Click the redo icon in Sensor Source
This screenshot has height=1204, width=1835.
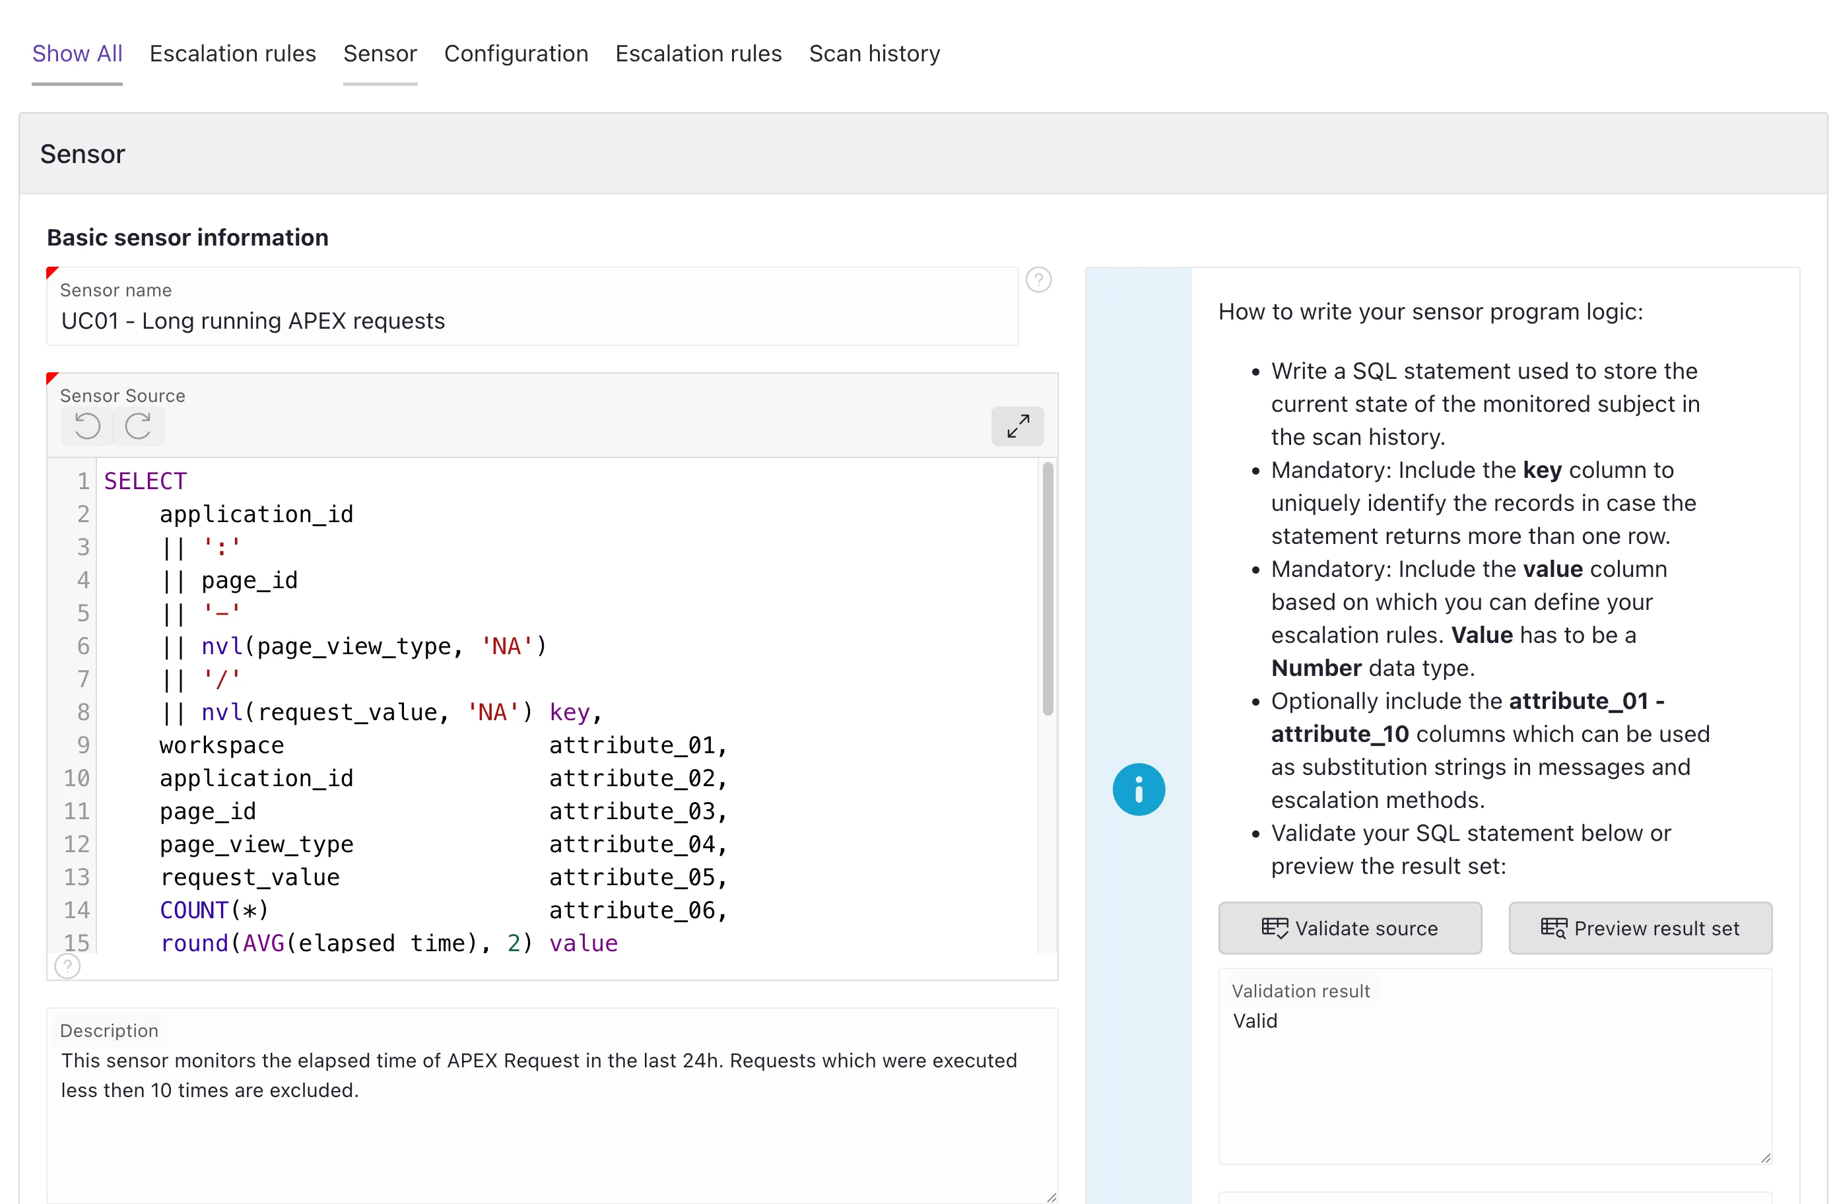(x=138, y=426)
